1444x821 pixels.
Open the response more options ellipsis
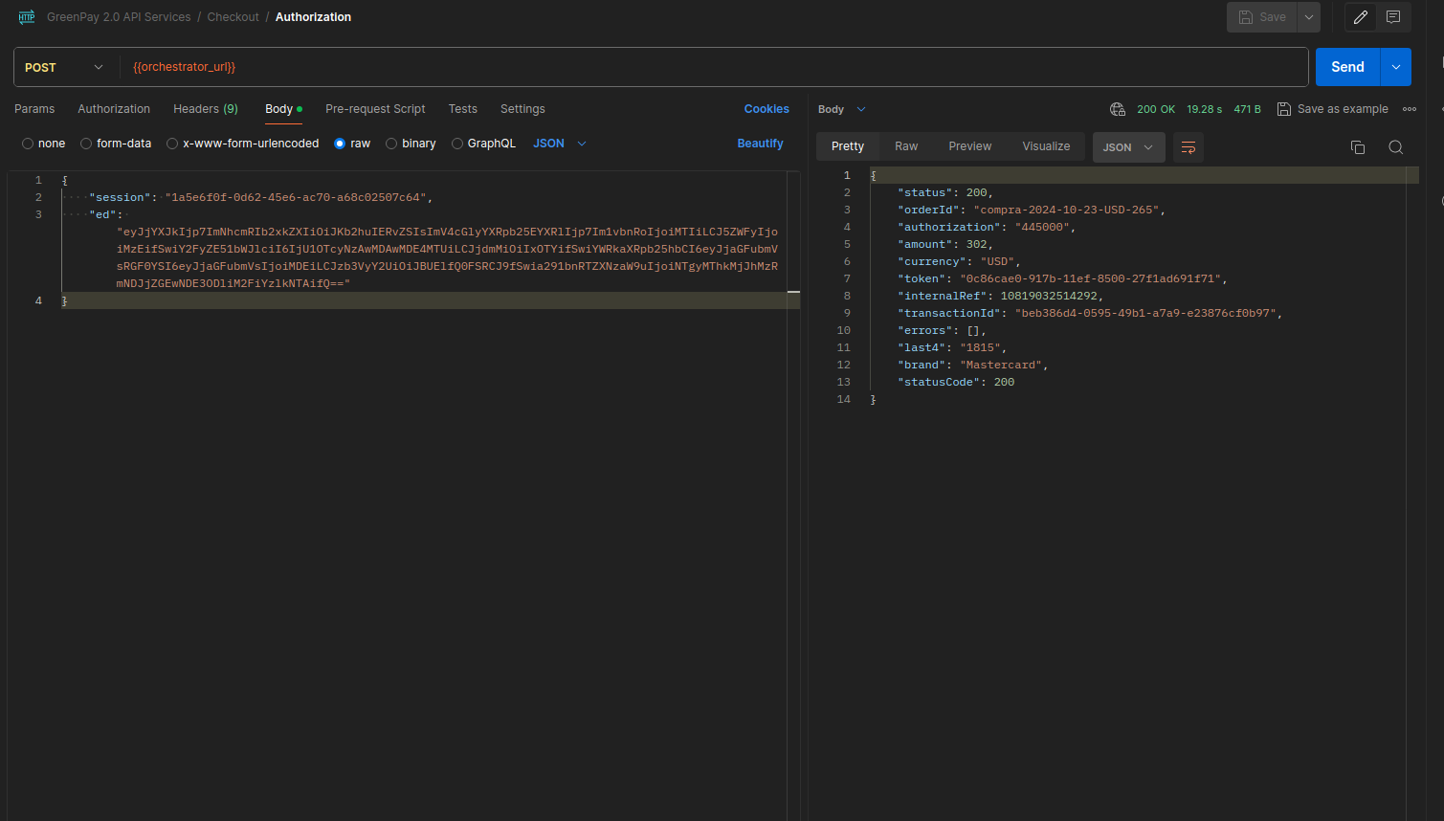pos(1409,109)
